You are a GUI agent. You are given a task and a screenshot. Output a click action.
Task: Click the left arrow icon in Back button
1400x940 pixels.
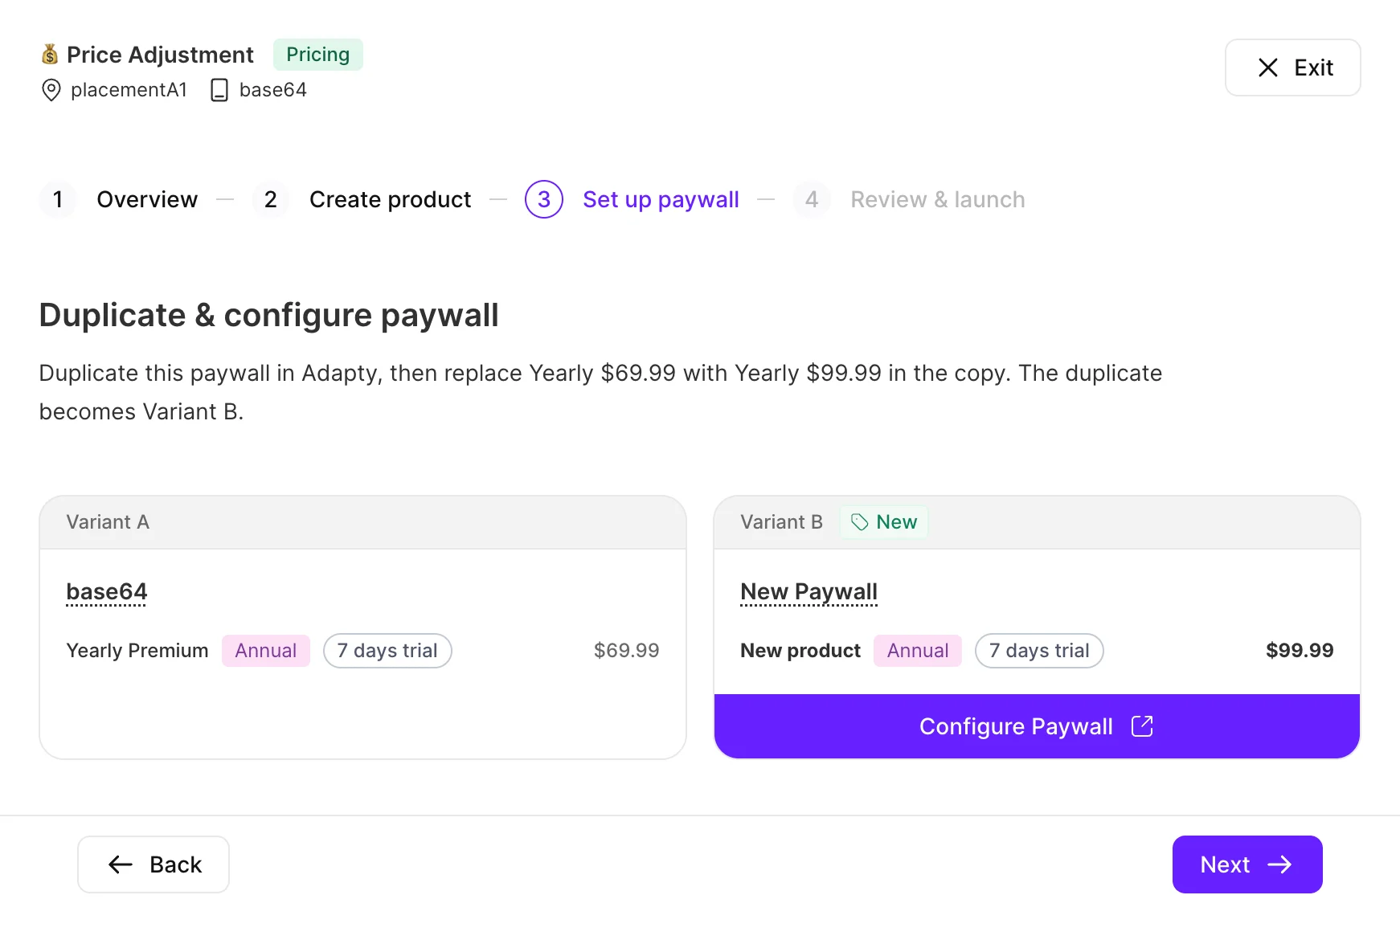121,864
